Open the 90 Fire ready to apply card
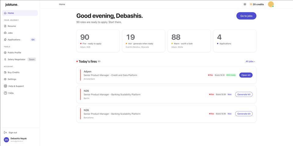The image size is (293, 146). (x=98, y=41)
